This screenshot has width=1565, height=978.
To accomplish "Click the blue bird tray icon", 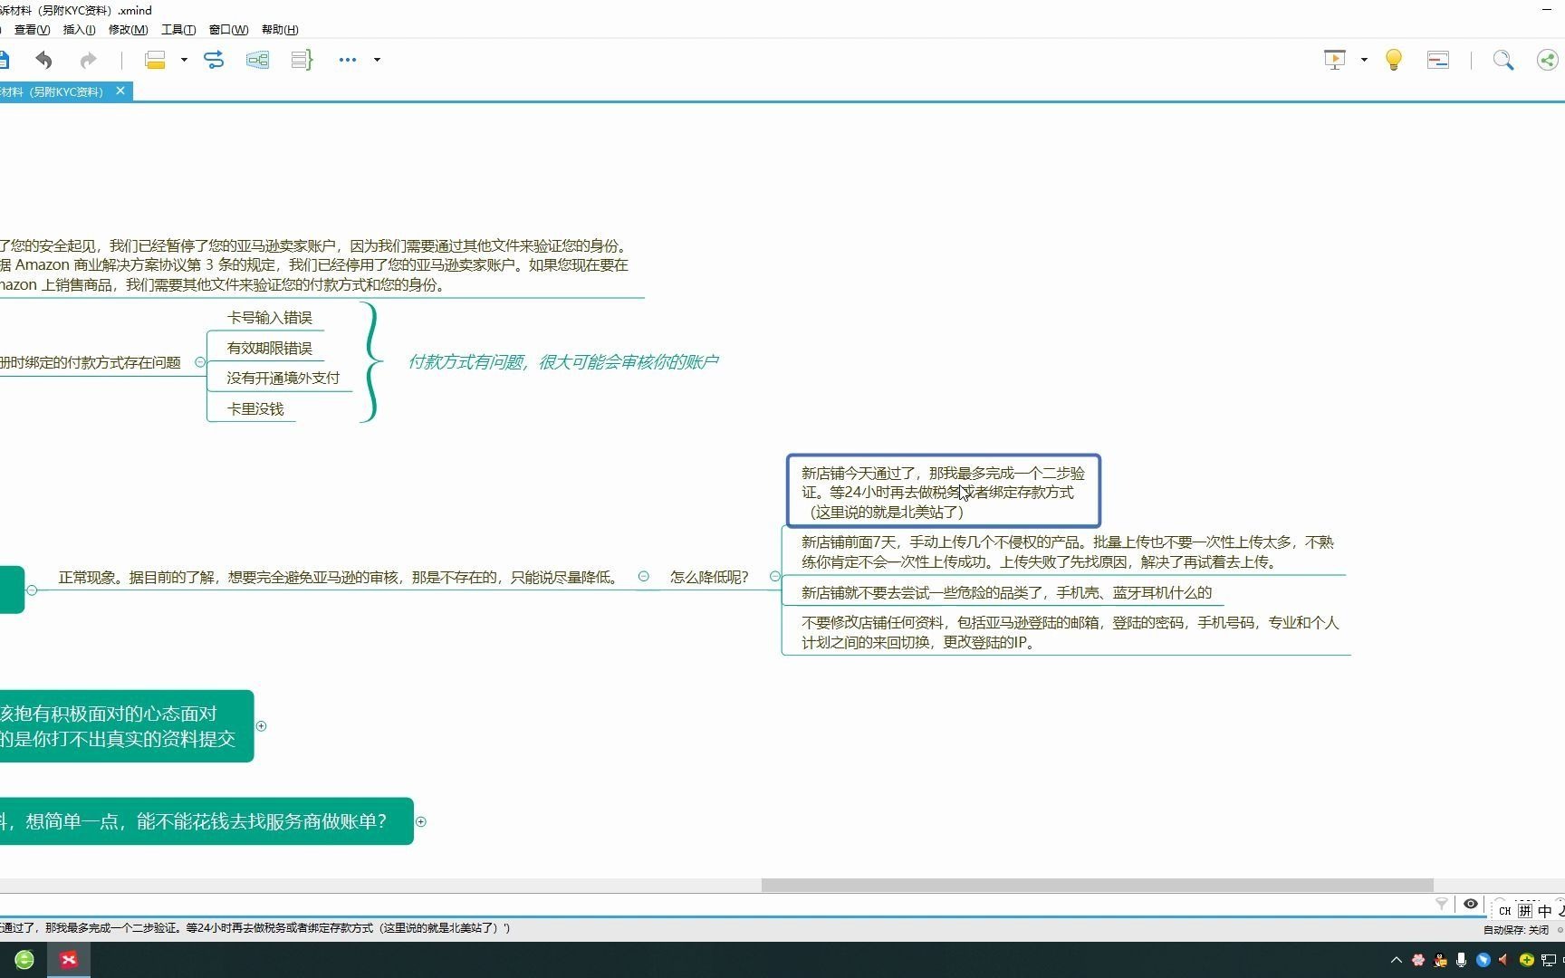I will point(1483,960).
